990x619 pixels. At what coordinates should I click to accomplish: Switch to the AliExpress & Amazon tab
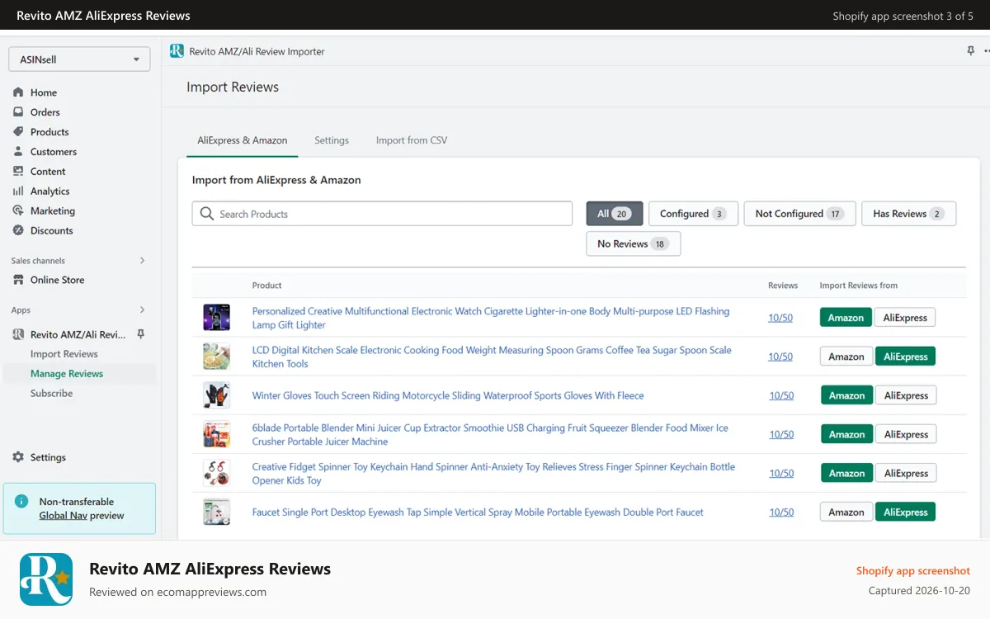coord(243,140)
